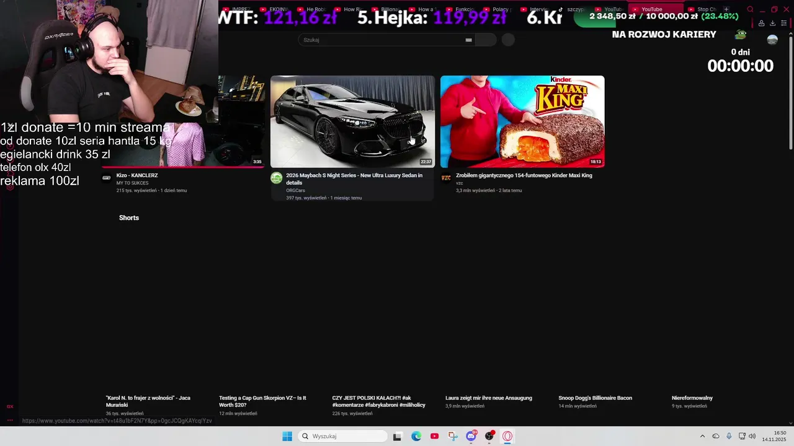Open short 'Snoop Dogg's Billionaire Bacon'
This screenshot has height=446, width=794.
pos(595,398)
